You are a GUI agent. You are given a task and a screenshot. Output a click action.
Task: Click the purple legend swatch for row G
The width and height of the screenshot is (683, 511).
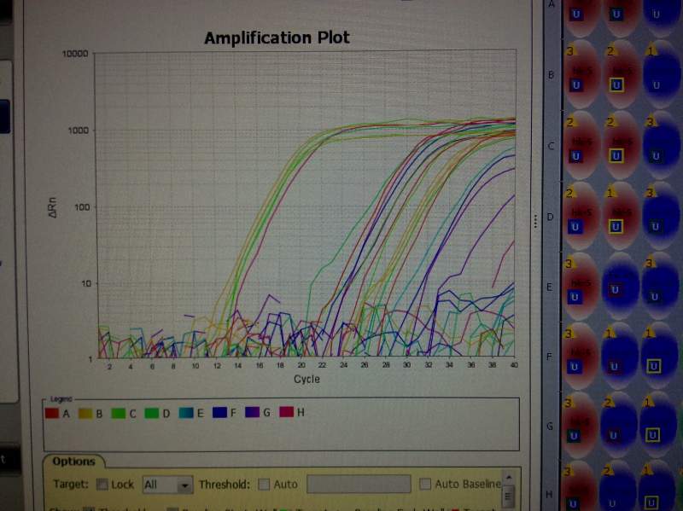[252, 412]
